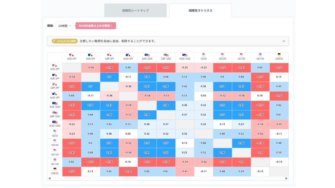Click GBP/JPY flag icon in column header
The image size is (335, 188).
coord(109,55)
